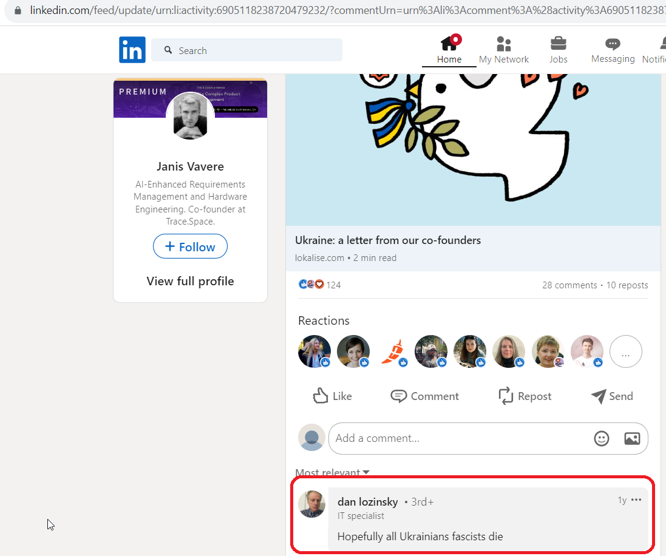The height and width of the screenshot is (556, 666).
Task: Open the Messaging tab
Action: pyautogui.click(x=613, y=50)
